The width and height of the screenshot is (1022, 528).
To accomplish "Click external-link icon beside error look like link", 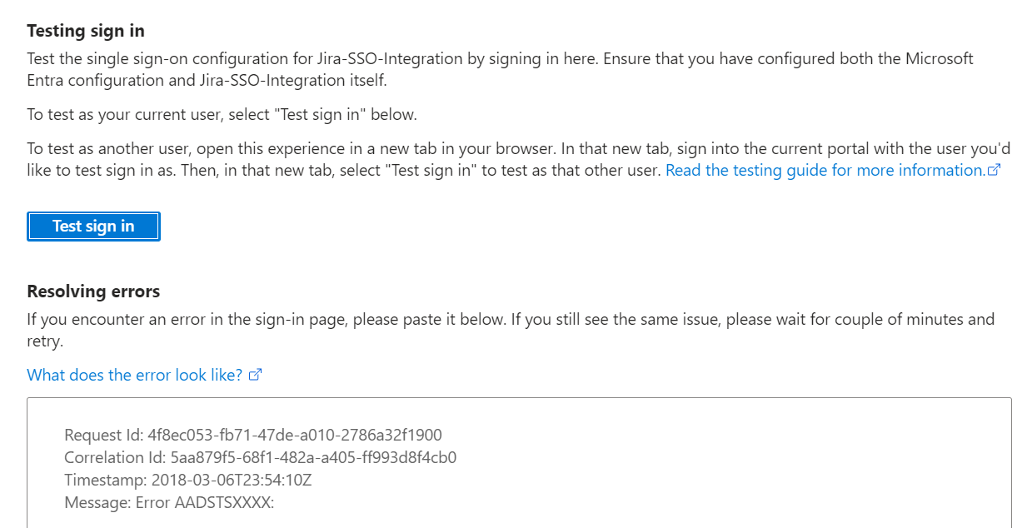I will point(256,375).
